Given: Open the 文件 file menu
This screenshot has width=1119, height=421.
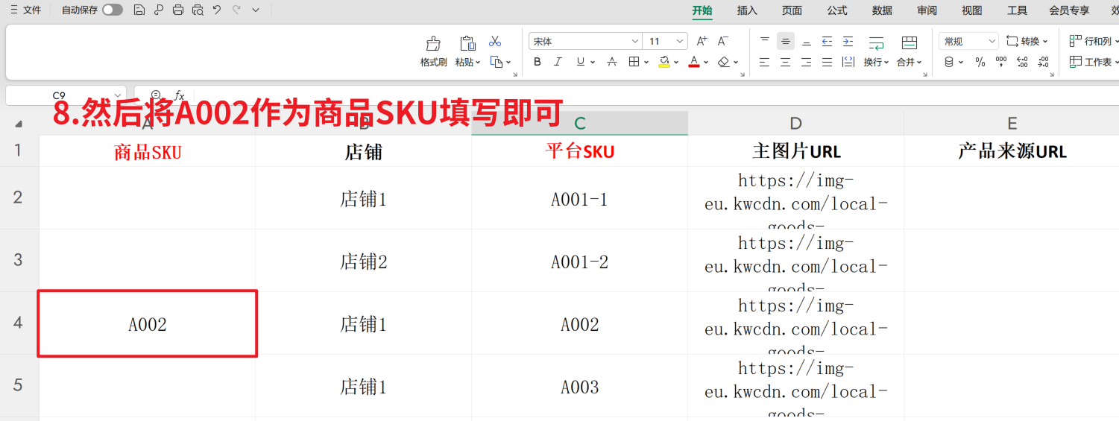Looking at the screenshot, I should pos(26,10).
